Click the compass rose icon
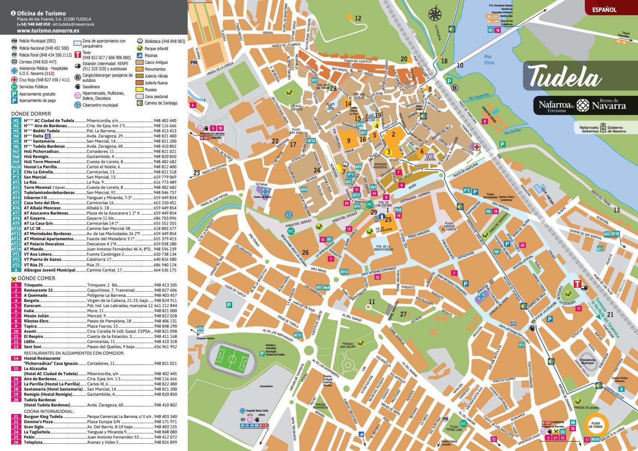 coord(435,15)
